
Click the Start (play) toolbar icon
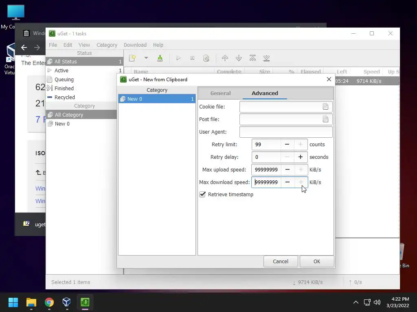(178, 58)
